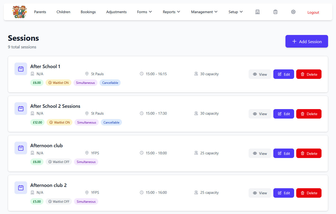The height and width of the screenshot is (214, 336).
Task: Expand the Forms dropdown menu
Action: pyautogui.click(x=145, y=12)
